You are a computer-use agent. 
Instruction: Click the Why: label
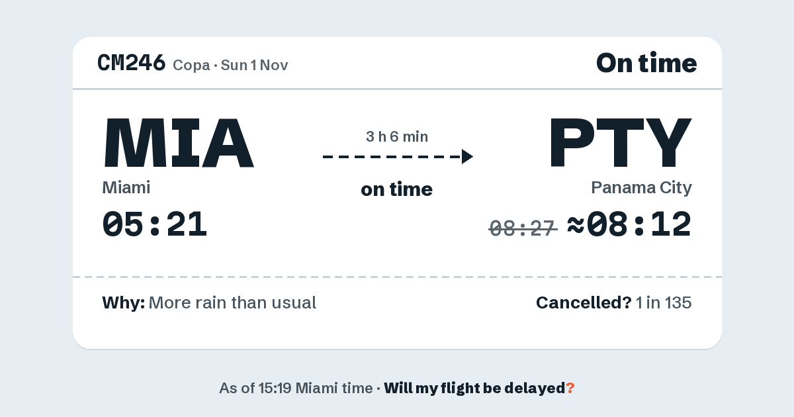pyautogui.click(x=124, y=303)
